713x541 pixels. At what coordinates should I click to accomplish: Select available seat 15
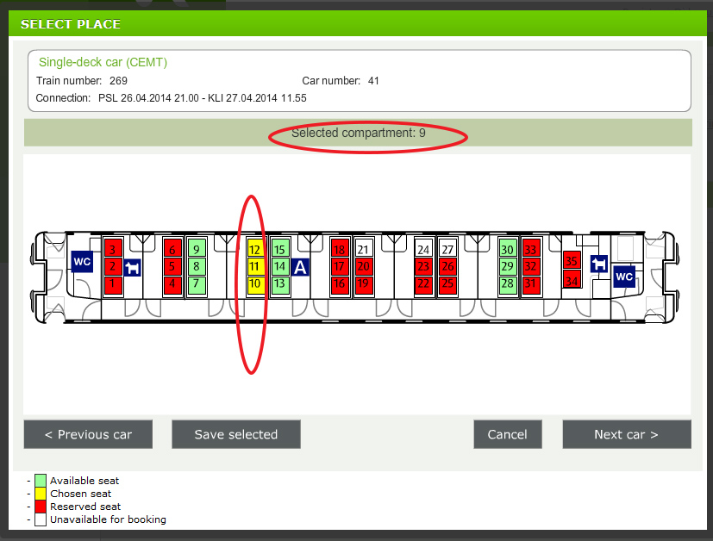[x=280, y=249]
